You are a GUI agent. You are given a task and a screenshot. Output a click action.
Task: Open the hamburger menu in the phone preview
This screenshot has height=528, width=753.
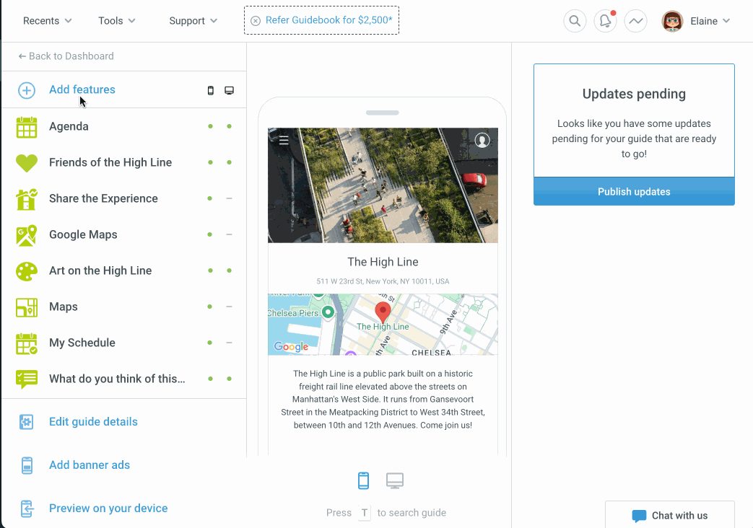284,140
